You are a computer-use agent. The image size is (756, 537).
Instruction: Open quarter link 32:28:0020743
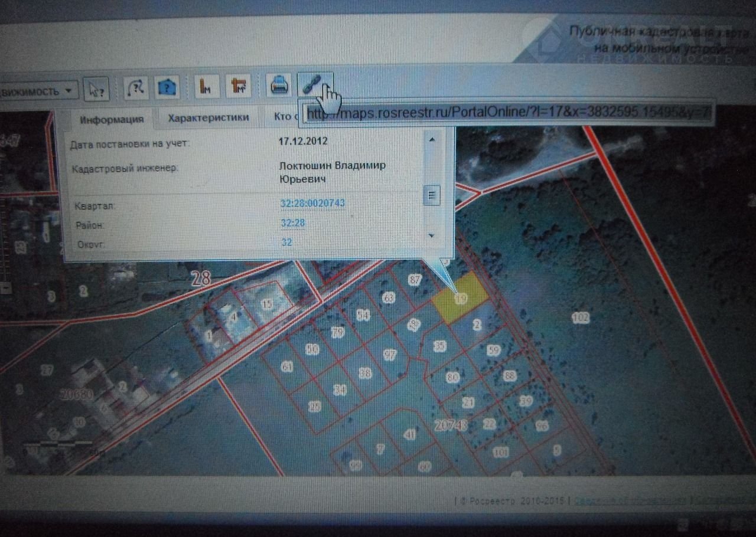pyautogui.click(x=312, y=203)
